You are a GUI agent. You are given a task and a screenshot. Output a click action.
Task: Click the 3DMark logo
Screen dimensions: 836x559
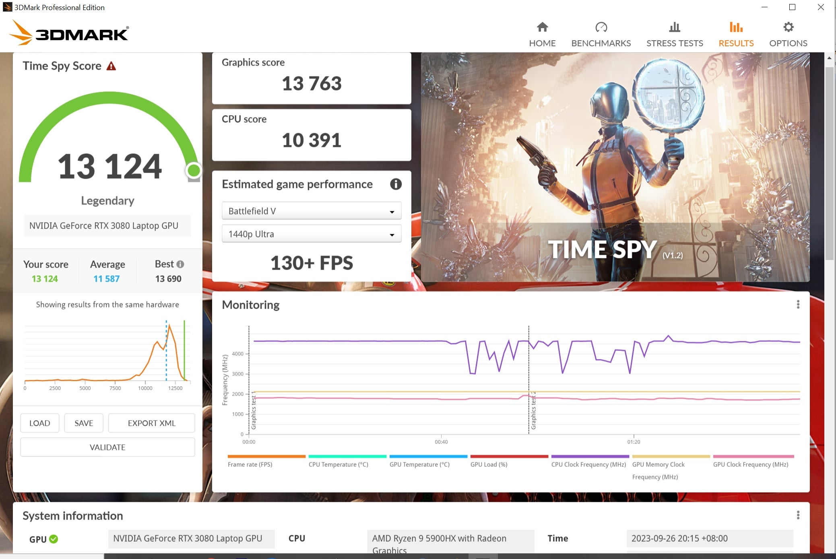(x=69, y=33)
